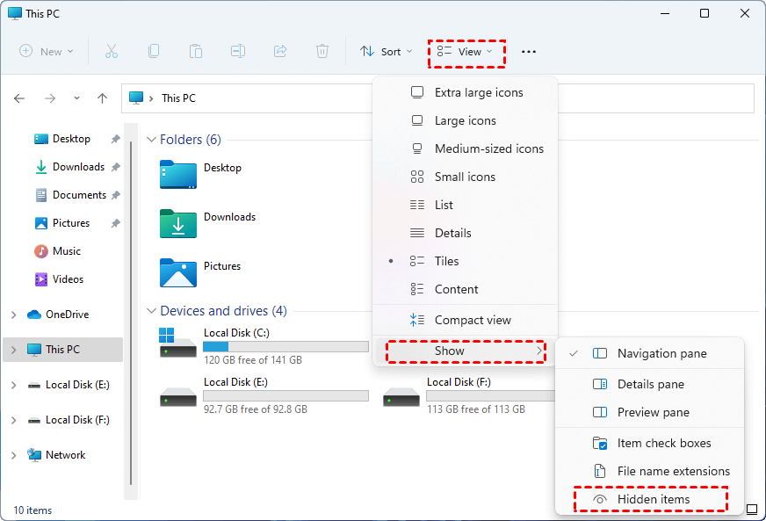Click Local Disk (E:) capacity bar
This screenshot has height=521, width=766.
pyautogui.click(x=285, y=396)
